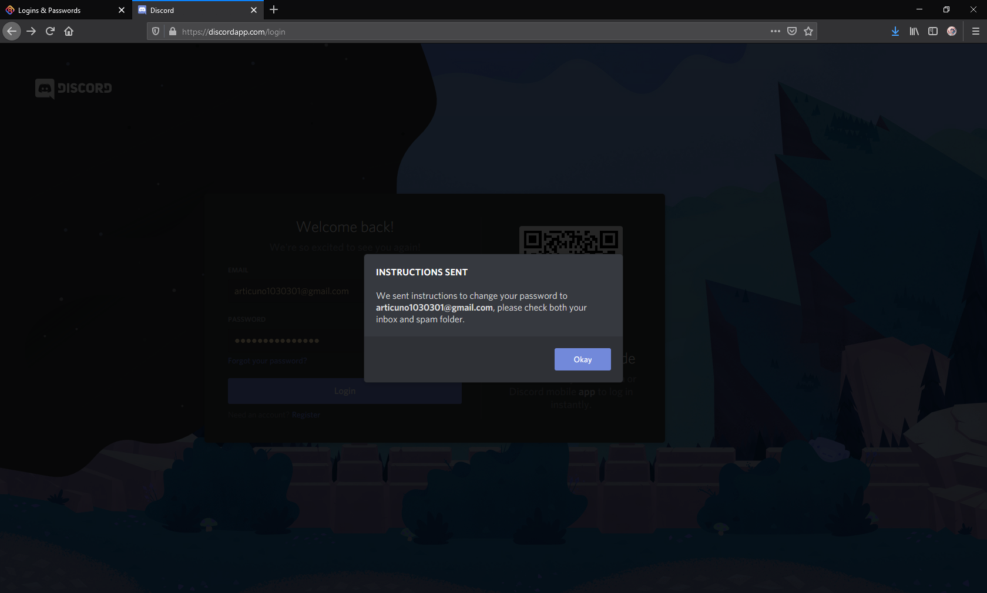Show site security info via padlock icon
987x593 pixels.
point(172,31)
